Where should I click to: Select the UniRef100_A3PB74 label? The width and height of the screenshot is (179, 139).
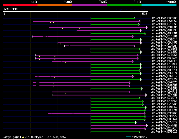point(164,73)
